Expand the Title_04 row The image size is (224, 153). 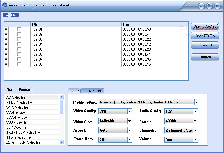point(6,45)
